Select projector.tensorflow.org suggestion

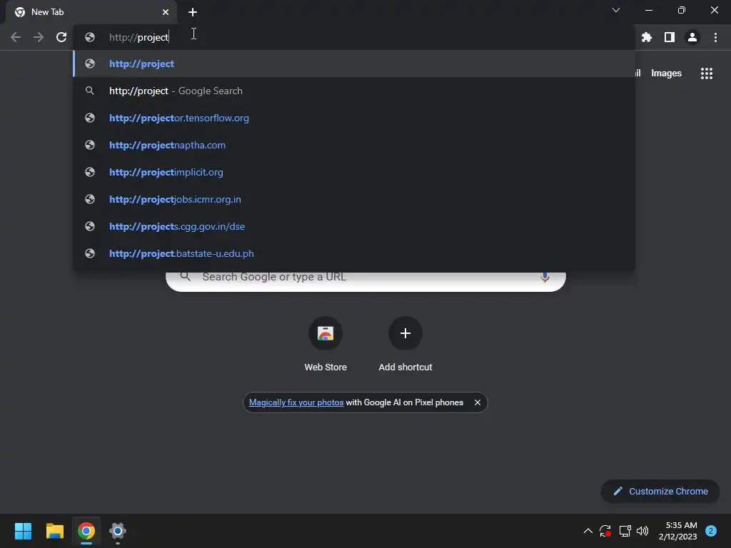tap(354, 118)
